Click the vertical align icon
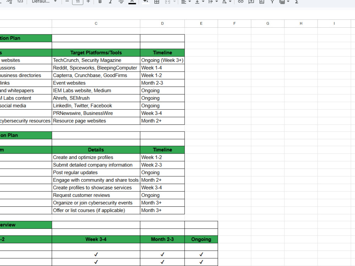 point(197,1)
